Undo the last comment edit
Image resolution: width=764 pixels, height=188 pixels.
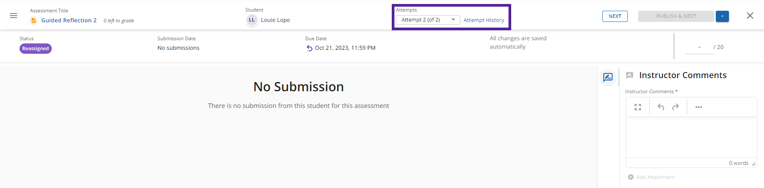click(661, 107)
